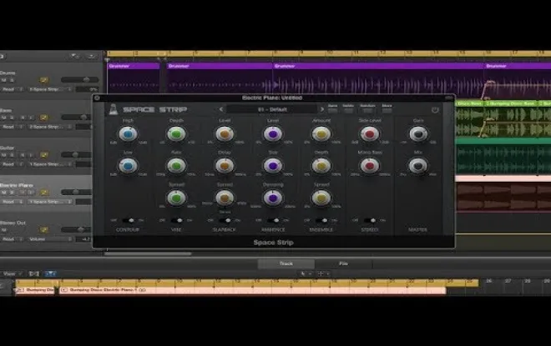Screen dimensions: 551x346
Task: Toggle the ENSEMBLE section on/off switch
Action: pyautogui.click(x=321, y=220)
